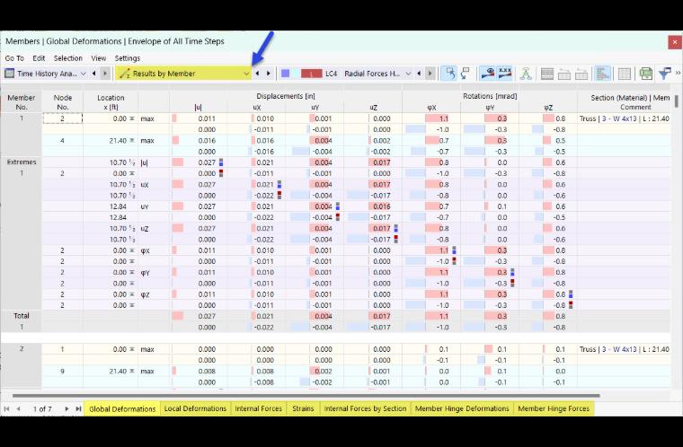Viewport: 683px width, 447px height.
Task: Click the φX rotation column header
Action: [431, 107]
